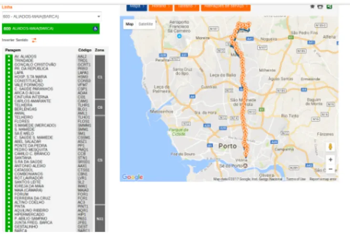
Task: Click the favorite star icon above the map
Action: pos(312,7)
